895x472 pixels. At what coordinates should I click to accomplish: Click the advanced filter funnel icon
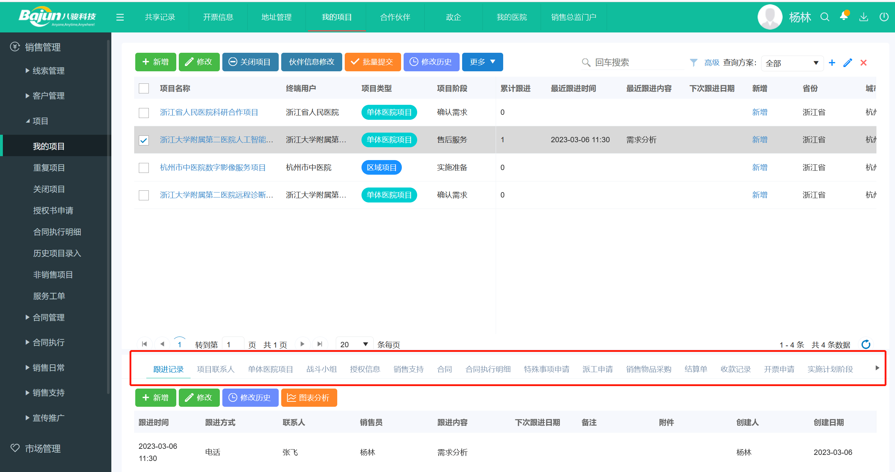[x=693, y=63]
